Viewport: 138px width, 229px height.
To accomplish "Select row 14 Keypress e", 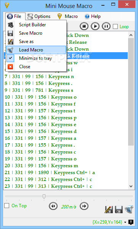I will click(66, 125).
